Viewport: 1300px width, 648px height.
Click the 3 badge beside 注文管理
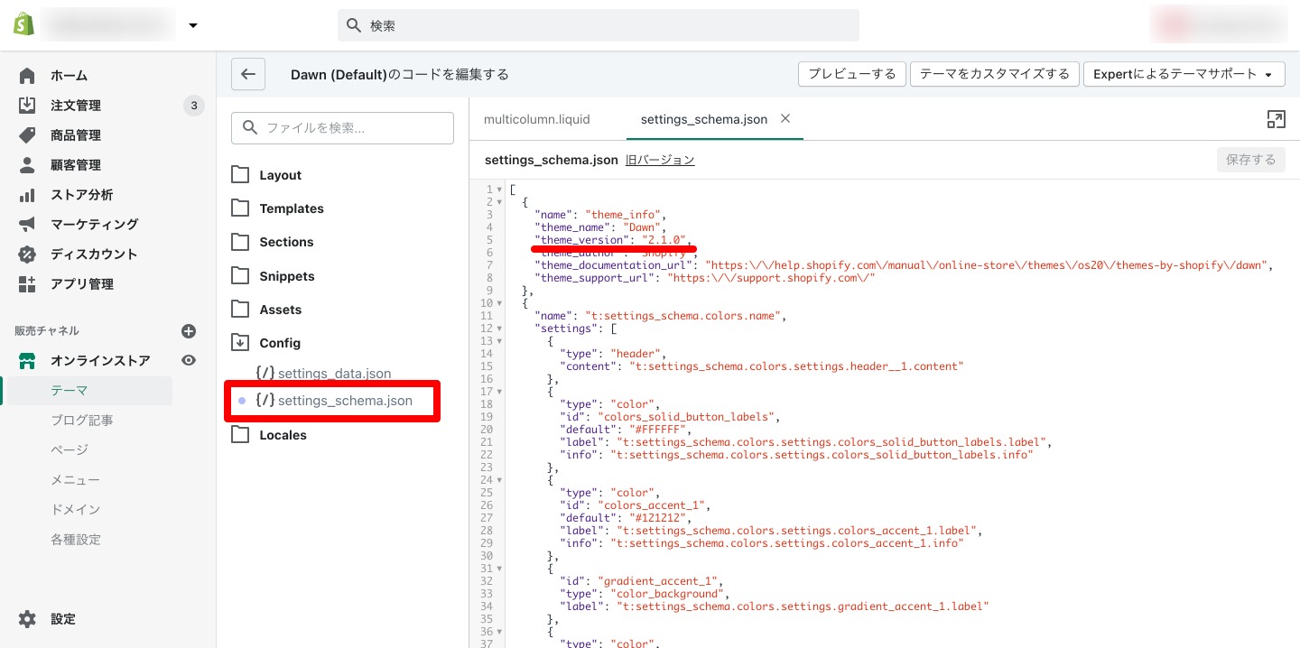[193, 106]
